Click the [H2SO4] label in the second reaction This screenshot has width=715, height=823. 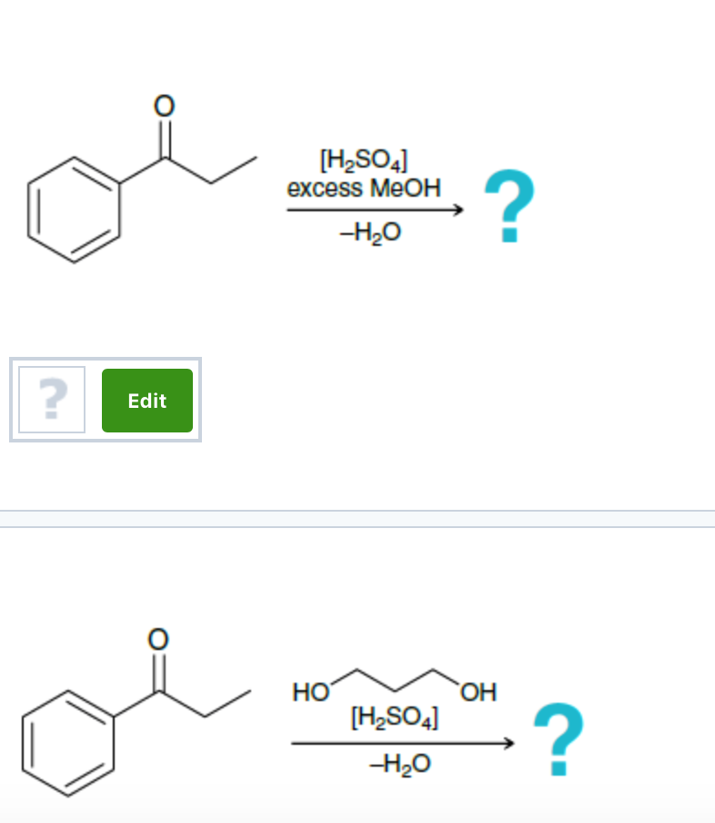(x=395, y=718)
